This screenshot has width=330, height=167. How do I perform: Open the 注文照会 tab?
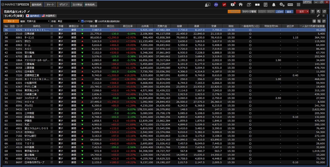[x=77, y=5]
